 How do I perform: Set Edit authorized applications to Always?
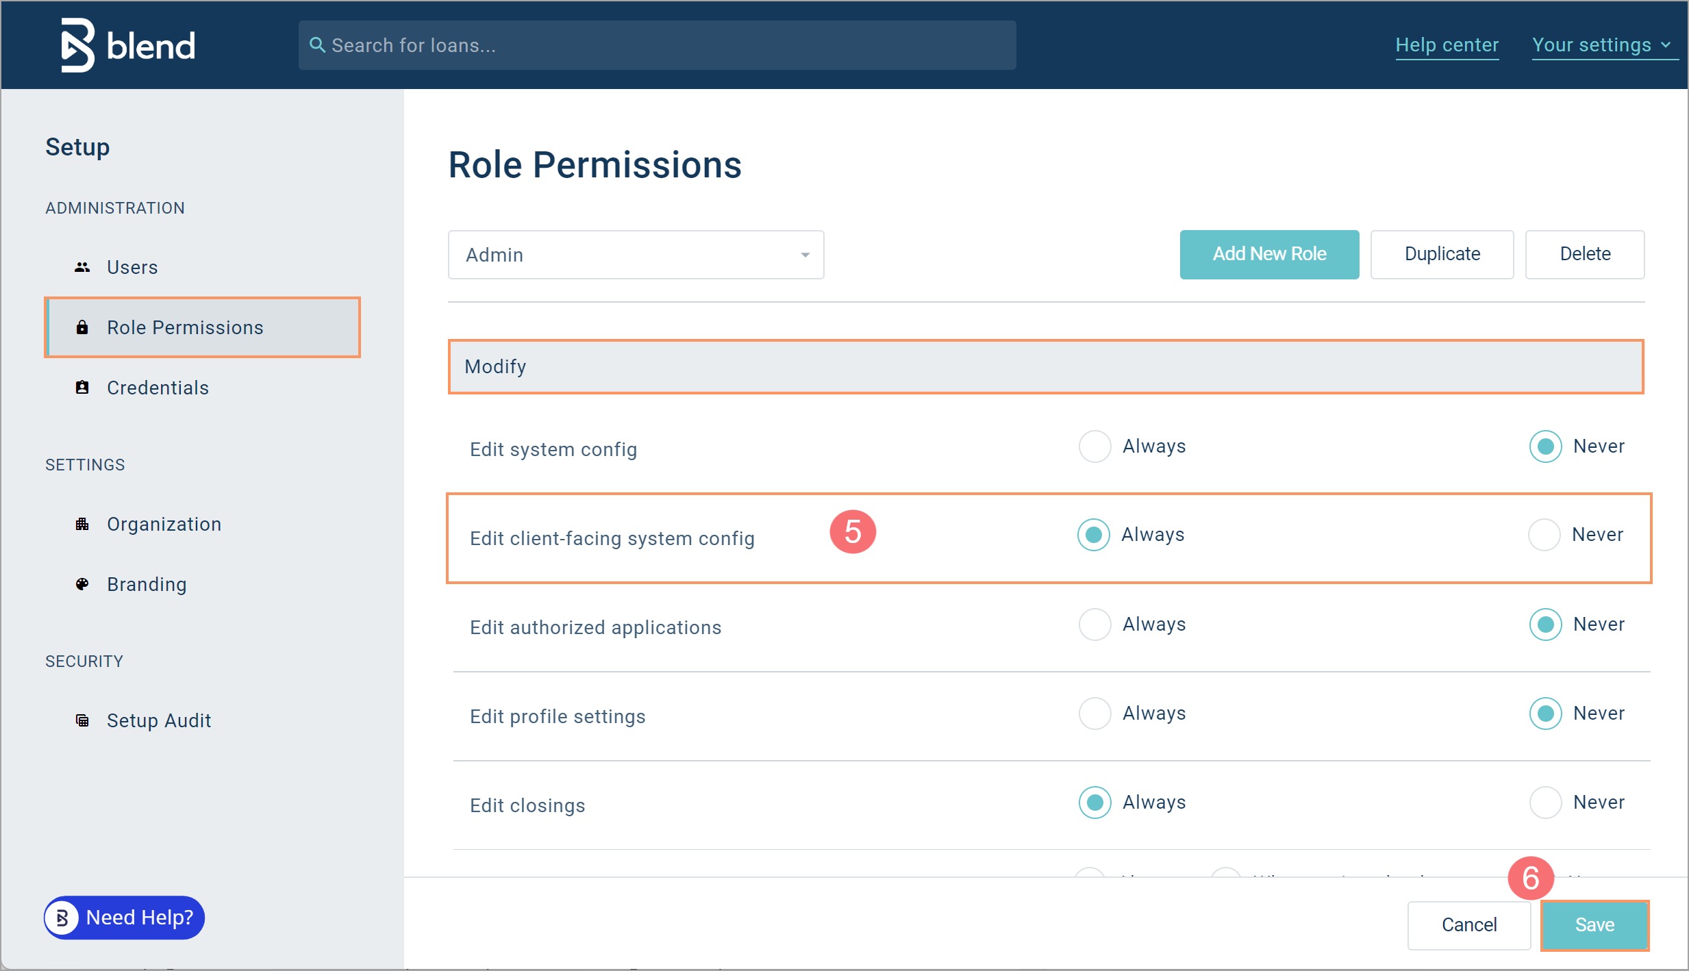tap(1094, 625)
